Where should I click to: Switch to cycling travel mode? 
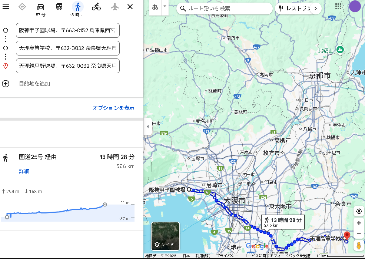[x=96, y=7]
